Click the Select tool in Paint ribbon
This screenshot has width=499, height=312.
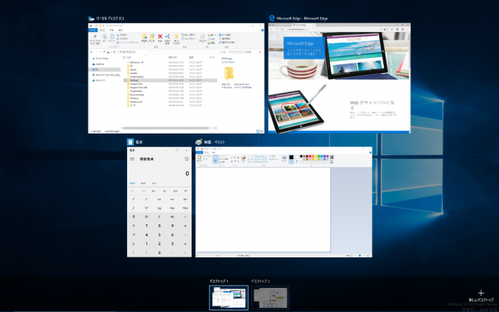[215, 158]
